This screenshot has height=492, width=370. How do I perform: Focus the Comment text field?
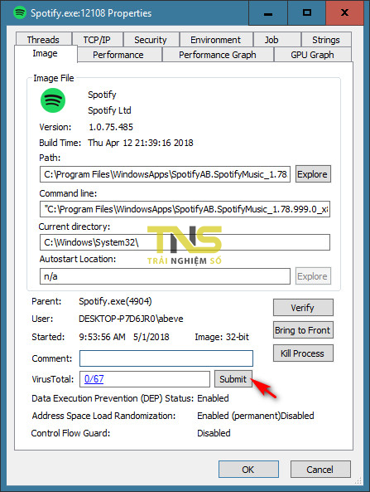(166, 358)
